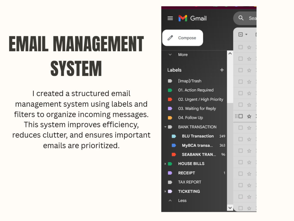Image resolution: width=294 pixels, height=221 pixels.
Task: Click the purple tag icon of 03. Waiting for Reply
Action: click(x=170, y=108)
